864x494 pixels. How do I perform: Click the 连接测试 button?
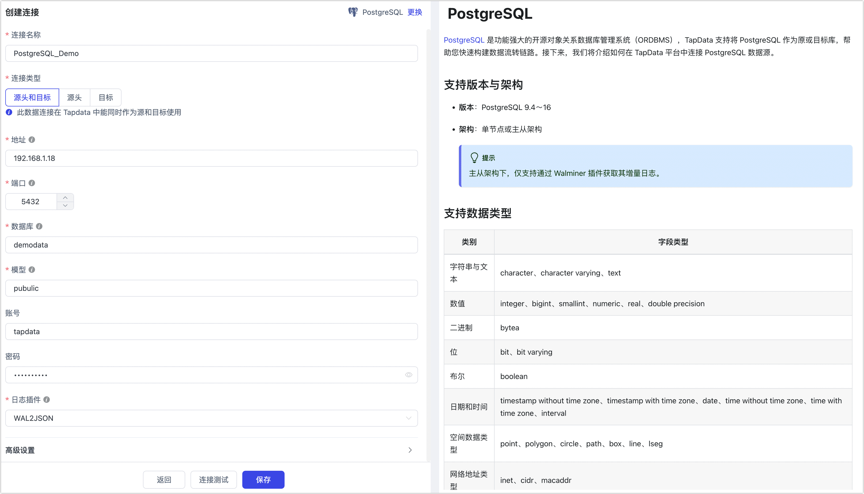[214, 480]
